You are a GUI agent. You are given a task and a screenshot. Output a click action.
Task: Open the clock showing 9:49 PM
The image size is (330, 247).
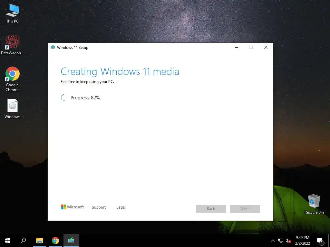click(302, 241)
